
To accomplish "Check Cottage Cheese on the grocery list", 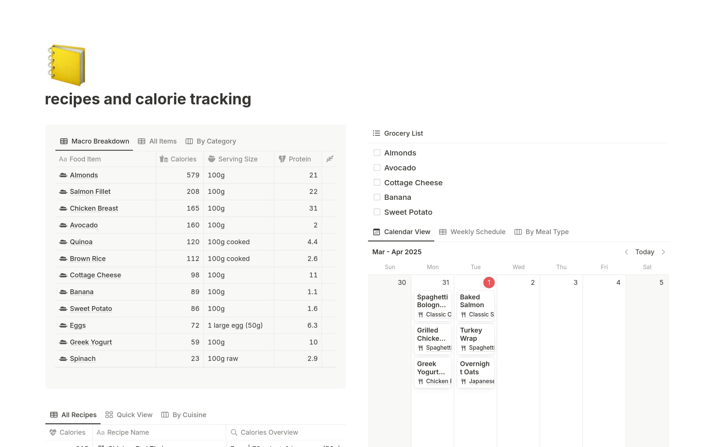I will click(x=377, y=182).
